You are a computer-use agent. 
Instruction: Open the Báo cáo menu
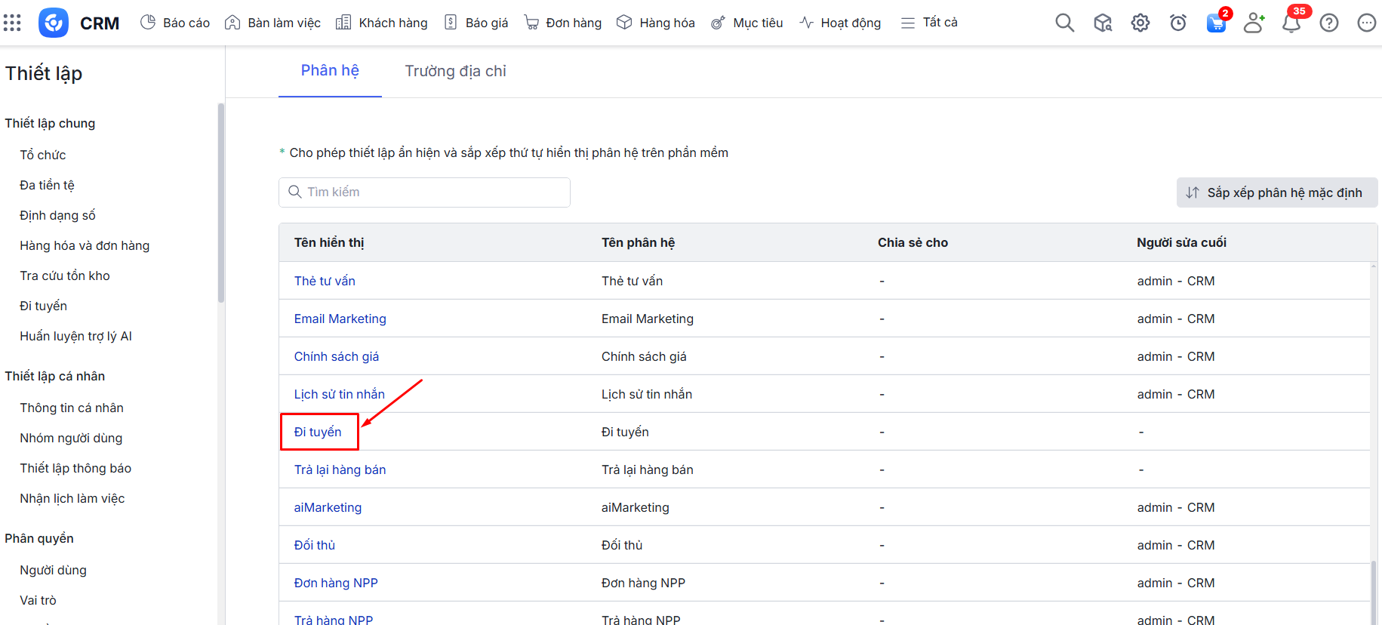tap(175, 23)
